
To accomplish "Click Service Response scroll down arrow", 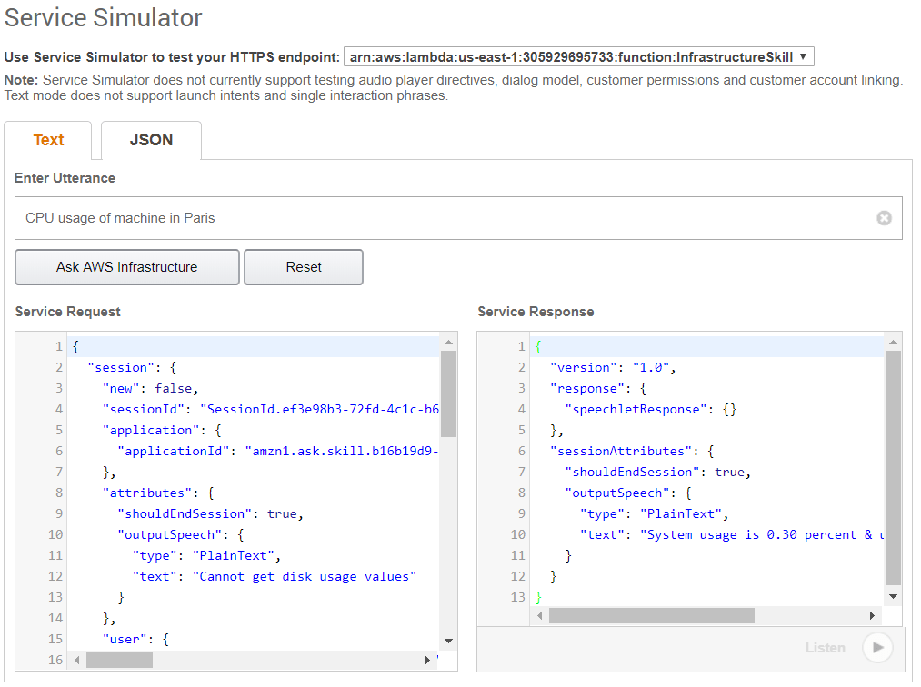I will tap(893, 597).
